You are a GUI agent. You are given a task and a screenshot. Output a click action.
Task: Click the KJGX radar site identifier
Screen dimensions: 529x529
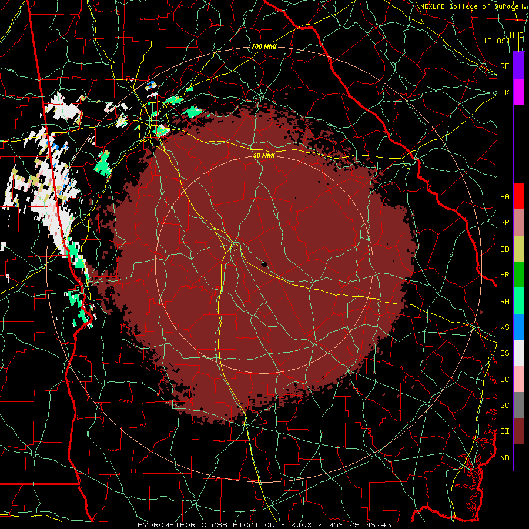pyautogui.click(x=300, y=525)
